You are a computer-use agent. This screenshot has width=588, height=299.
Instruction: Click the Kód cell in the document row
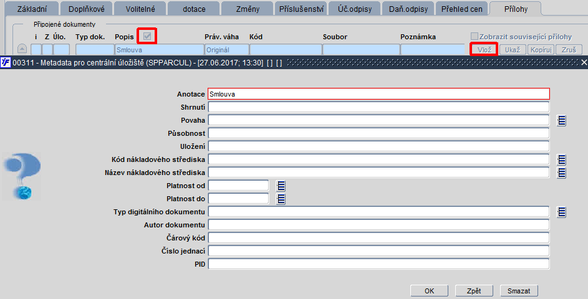pyautogui.click(x=286, y=49)
